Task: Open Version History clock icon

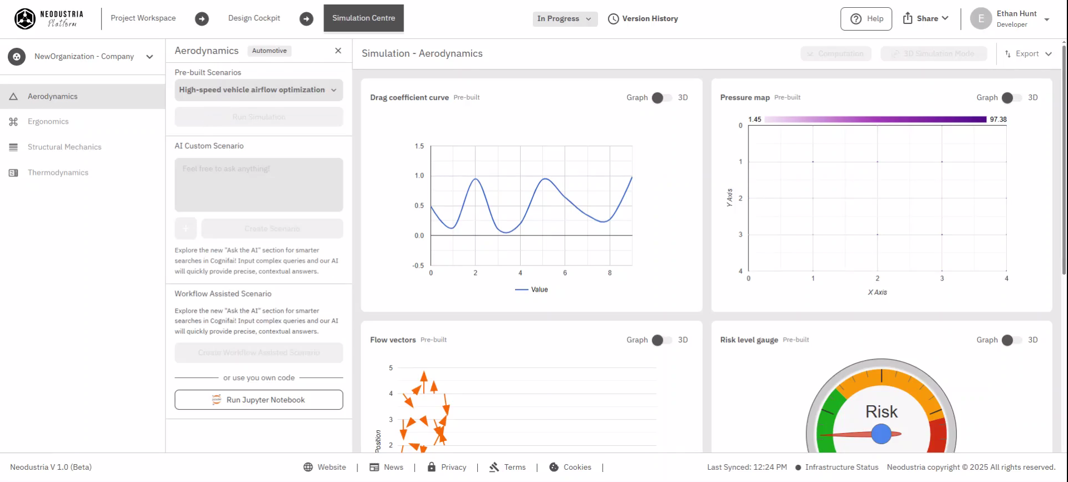Action: (x=613, y=19)
